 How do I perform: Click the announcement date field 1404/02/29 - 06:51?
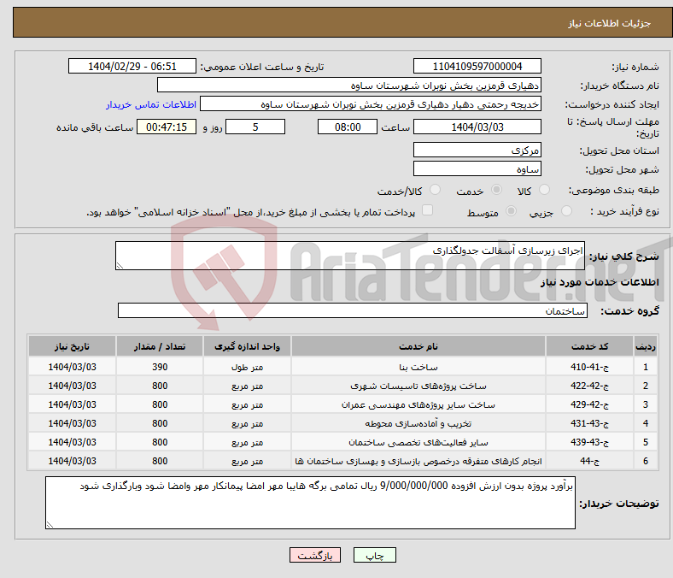132,66
